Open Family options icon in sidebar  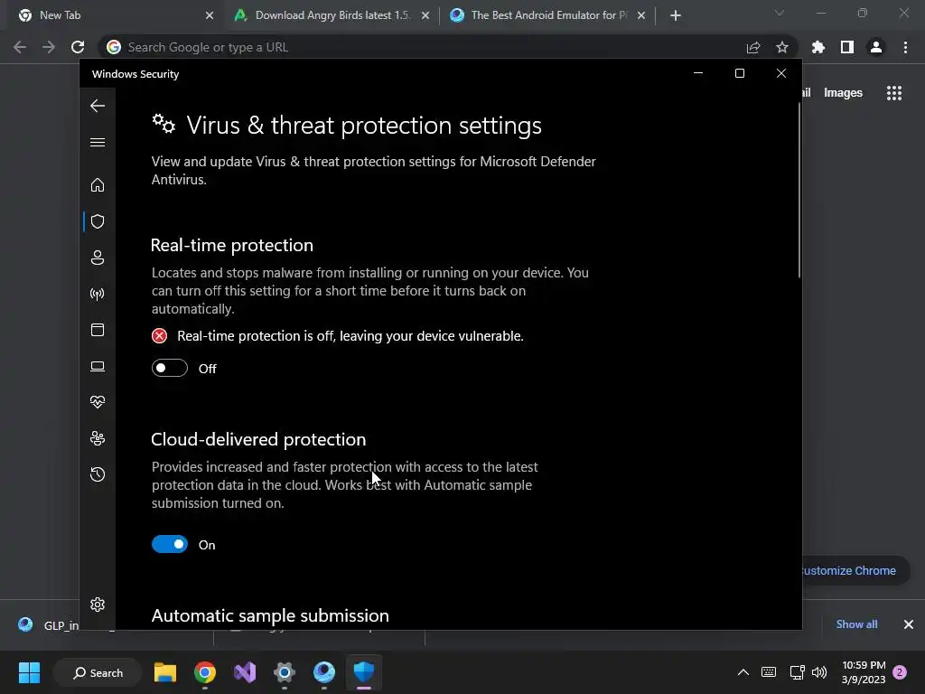coord(98,438)
